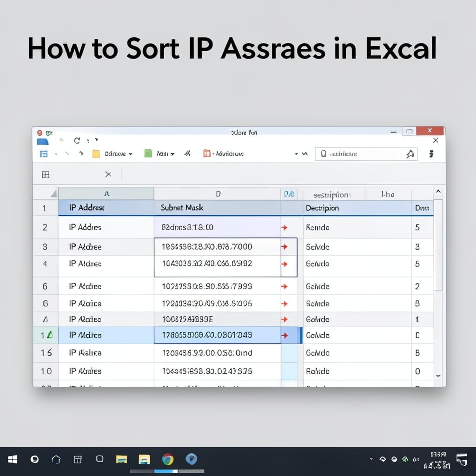Click the Cortana circle on the taskbar

[34, 459]
